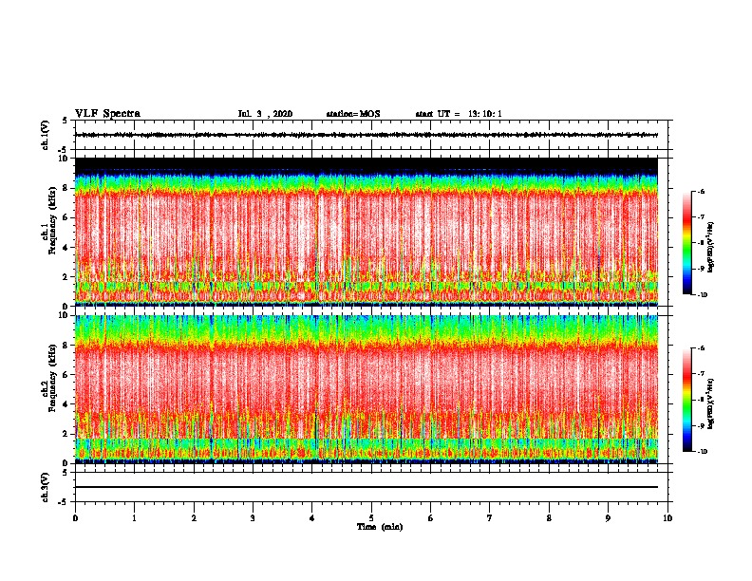The height and width of the screenshot is (581, 752).
Task: Click the "10" kHz tick on ch.1 spectrogram
Action: [x=65, y=159]
